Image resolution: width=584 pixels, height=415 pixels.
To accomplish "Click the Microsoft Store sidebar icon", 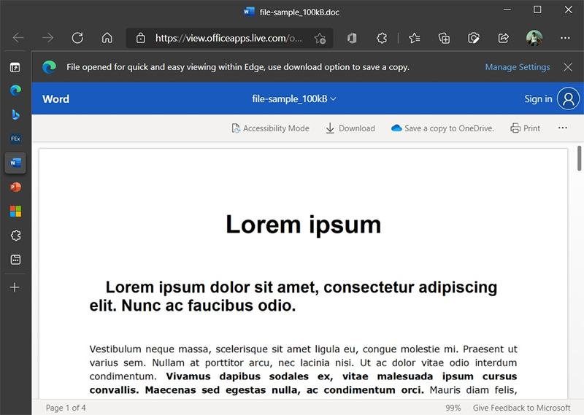I will coord(15,212).
